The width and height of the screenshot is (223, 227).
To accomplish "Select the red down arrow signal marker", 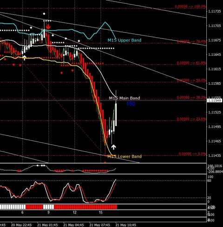I will coord(48,27).
